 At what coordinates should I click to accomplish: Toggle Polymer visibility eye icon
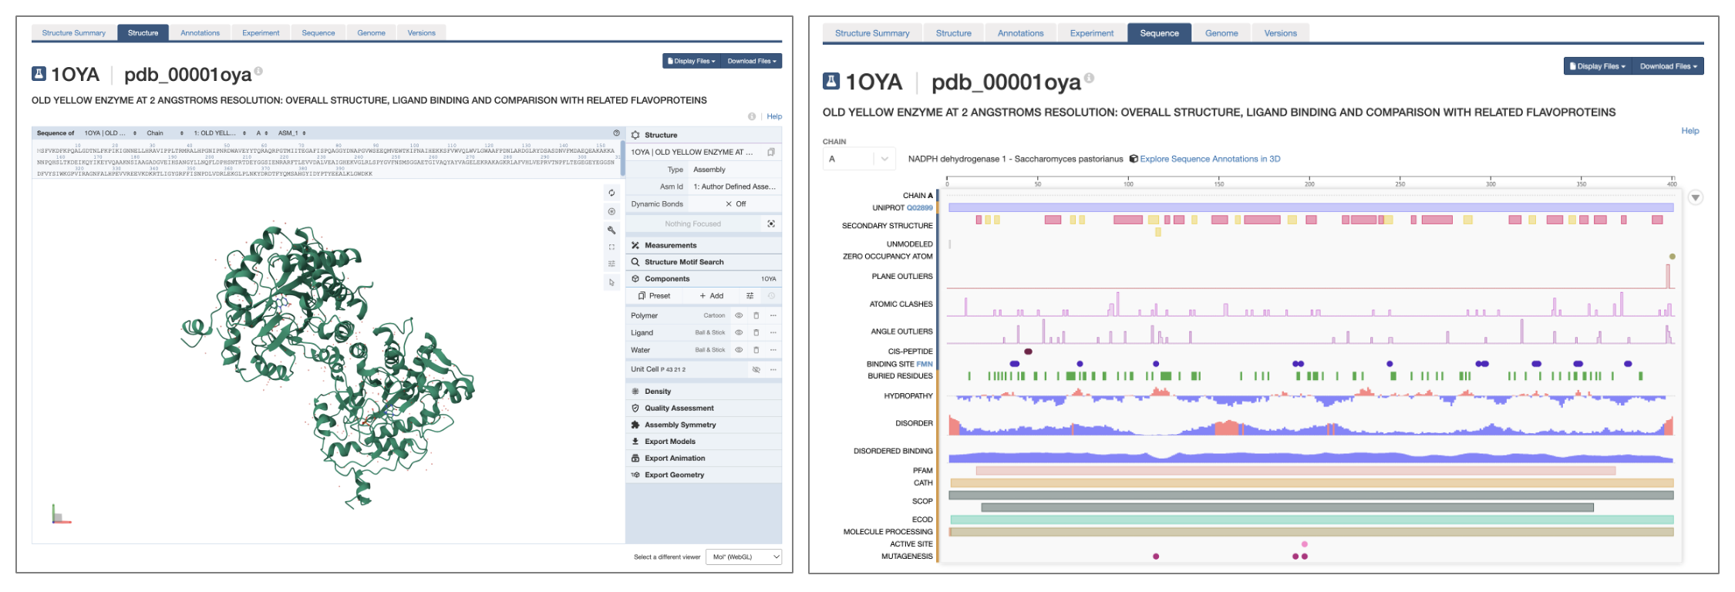[739, 315]
